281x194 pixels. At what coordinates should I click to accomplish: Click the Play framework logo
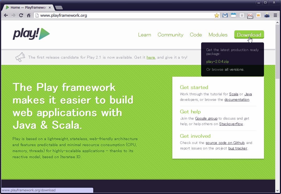click(31, 34)
